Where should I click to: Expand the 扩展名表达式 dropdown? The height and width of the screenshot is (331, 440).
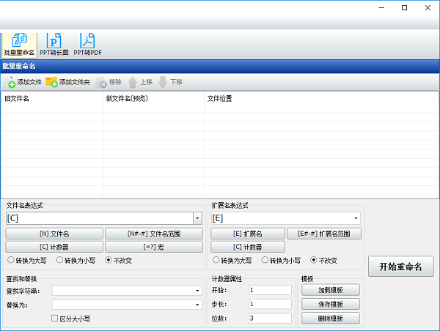tap(357, 218)
